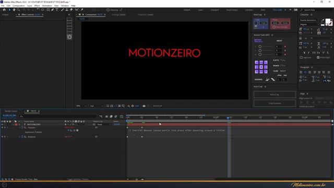Click the Value button in EaseCopy Paste section
This screenshot has height=188, width=334.
point(285,23)
